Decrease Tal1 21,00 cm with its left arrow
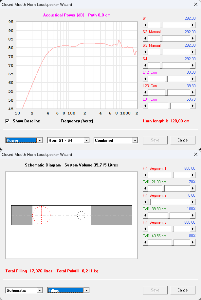 [x=145, y=188]
